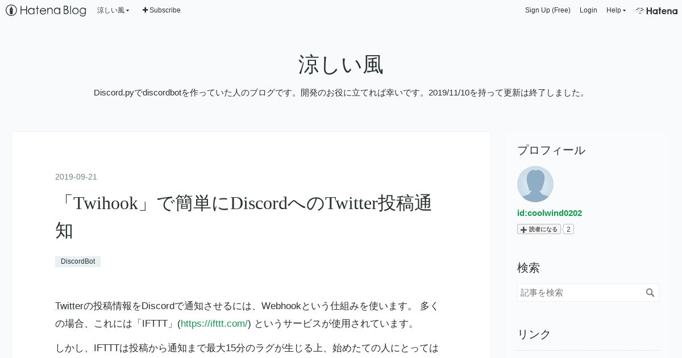
Task: View the profile avatar image
Action: (x=535, y=184)
